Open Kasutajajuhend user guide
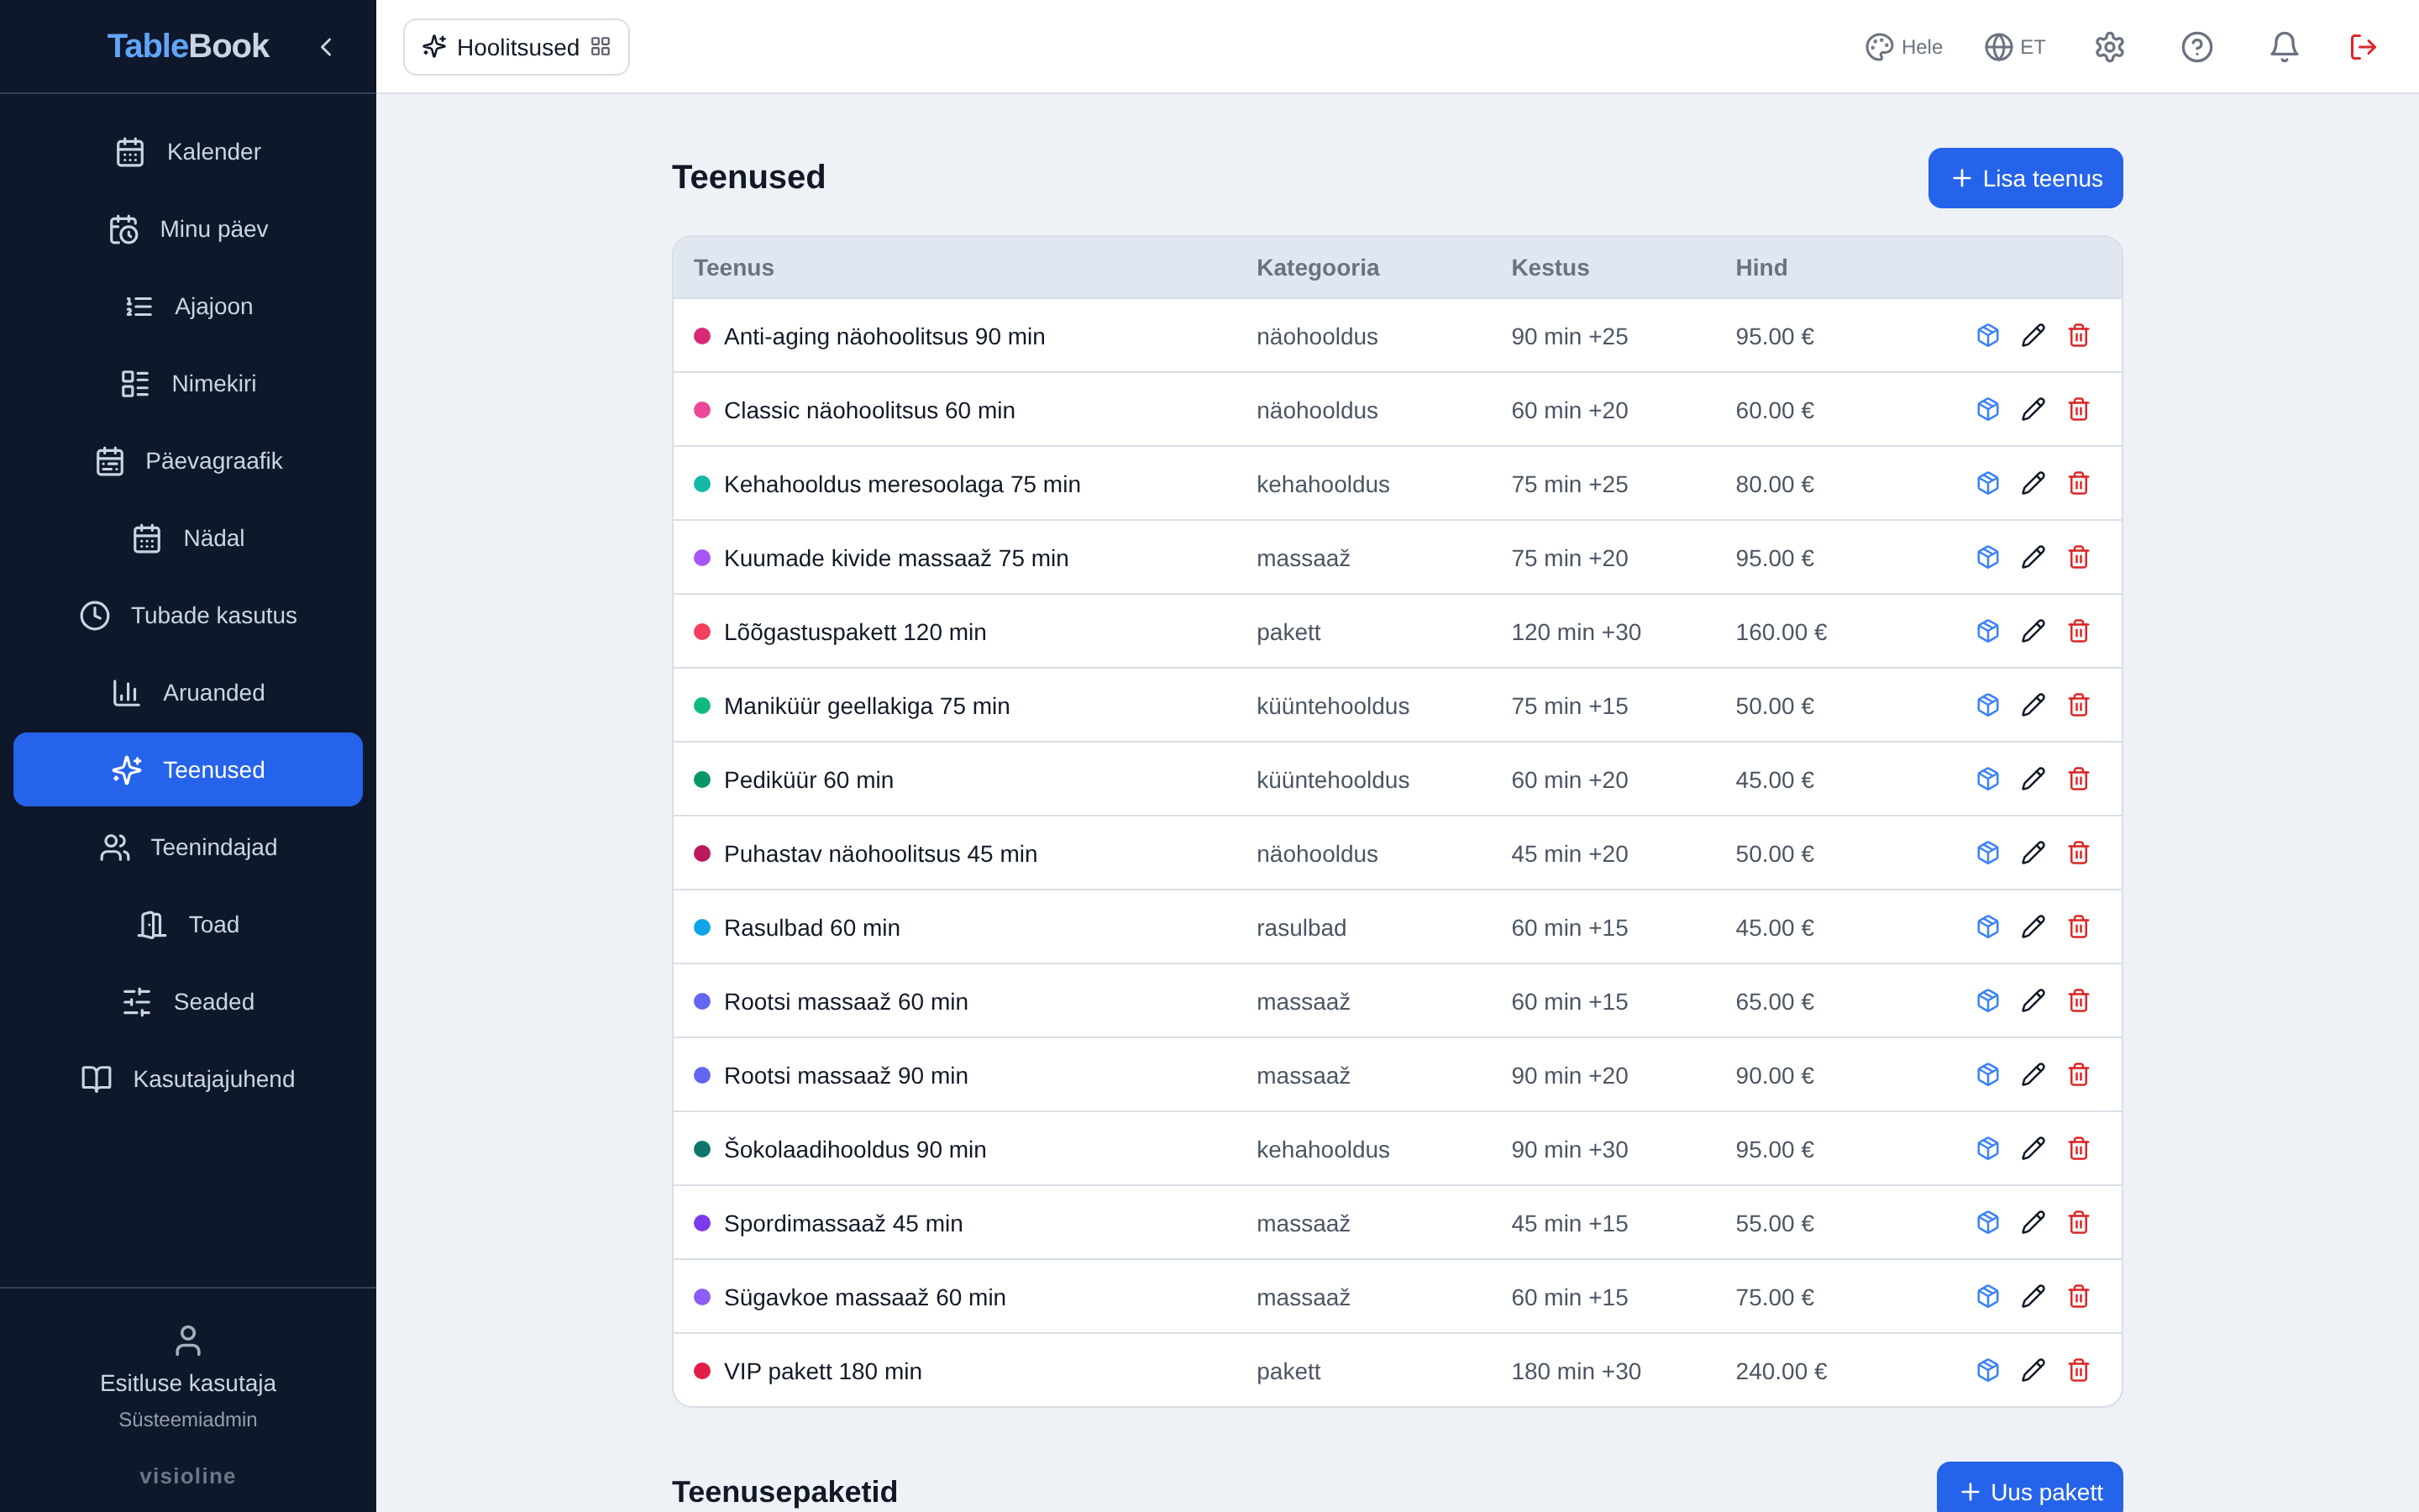Image resolution: width=2419 pixels, height=1512 pixels. (x=188, y=1079)
